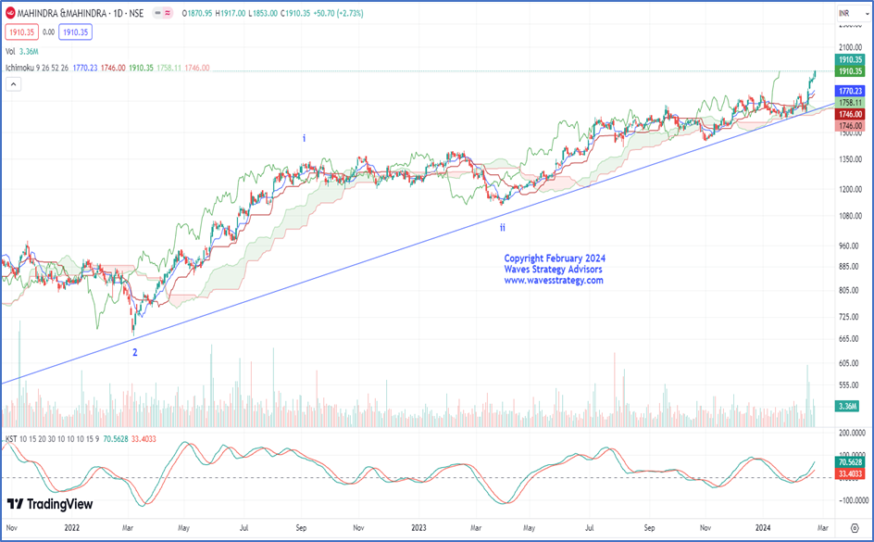This screenshot has width=874, height=542.
Task: Click Ichimoku legend light green value 1758.11
Action: (x=169, y=68)
